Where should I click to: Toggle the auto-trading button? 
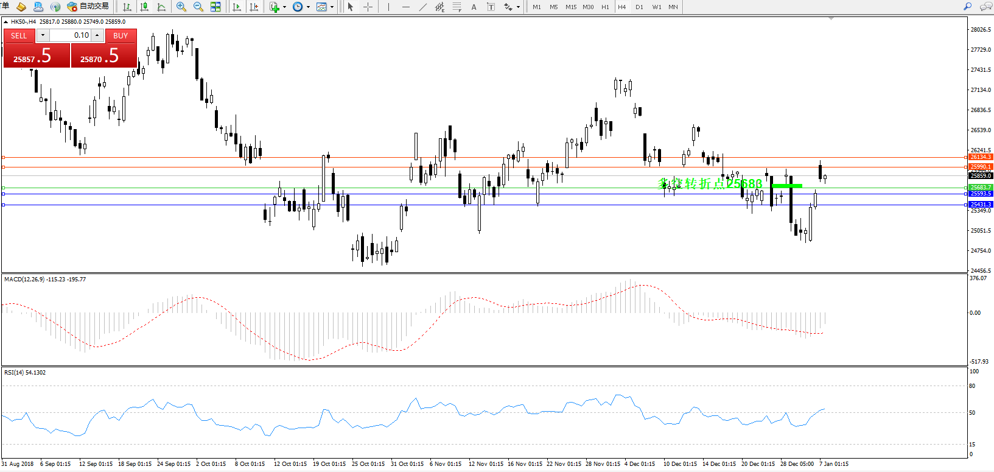point(88,7)
